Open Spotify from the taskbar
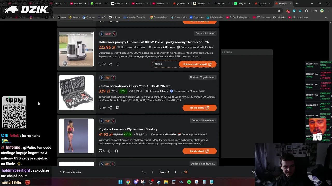 pyautogui.click(x=189, y=182)
